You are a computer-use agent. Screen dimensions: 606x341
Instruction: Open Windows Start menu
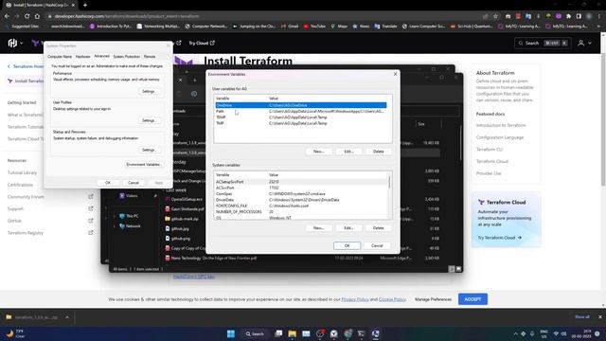point(231,333)
